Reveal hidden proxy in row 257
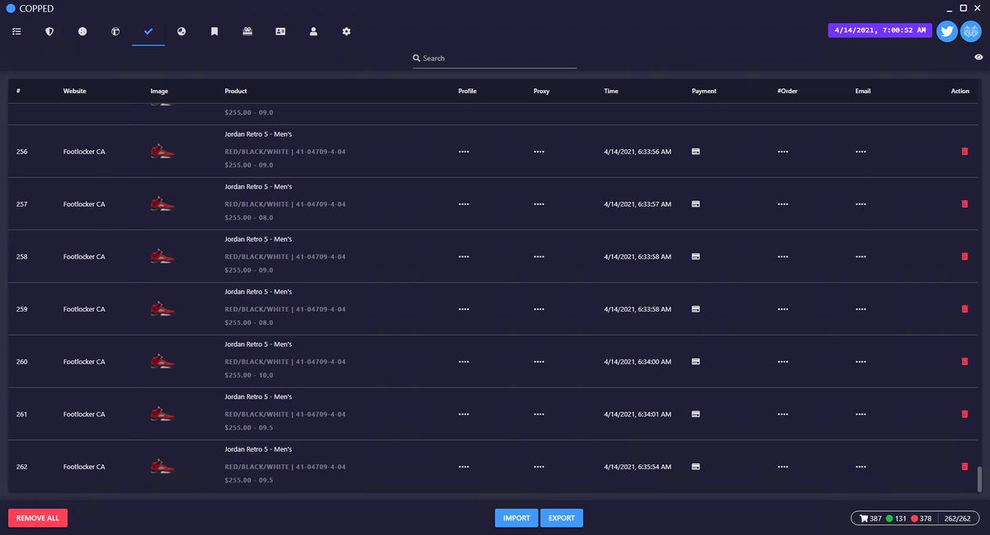Image resolution: width=990 pixels, height=535 pixels. click(539, 204)
